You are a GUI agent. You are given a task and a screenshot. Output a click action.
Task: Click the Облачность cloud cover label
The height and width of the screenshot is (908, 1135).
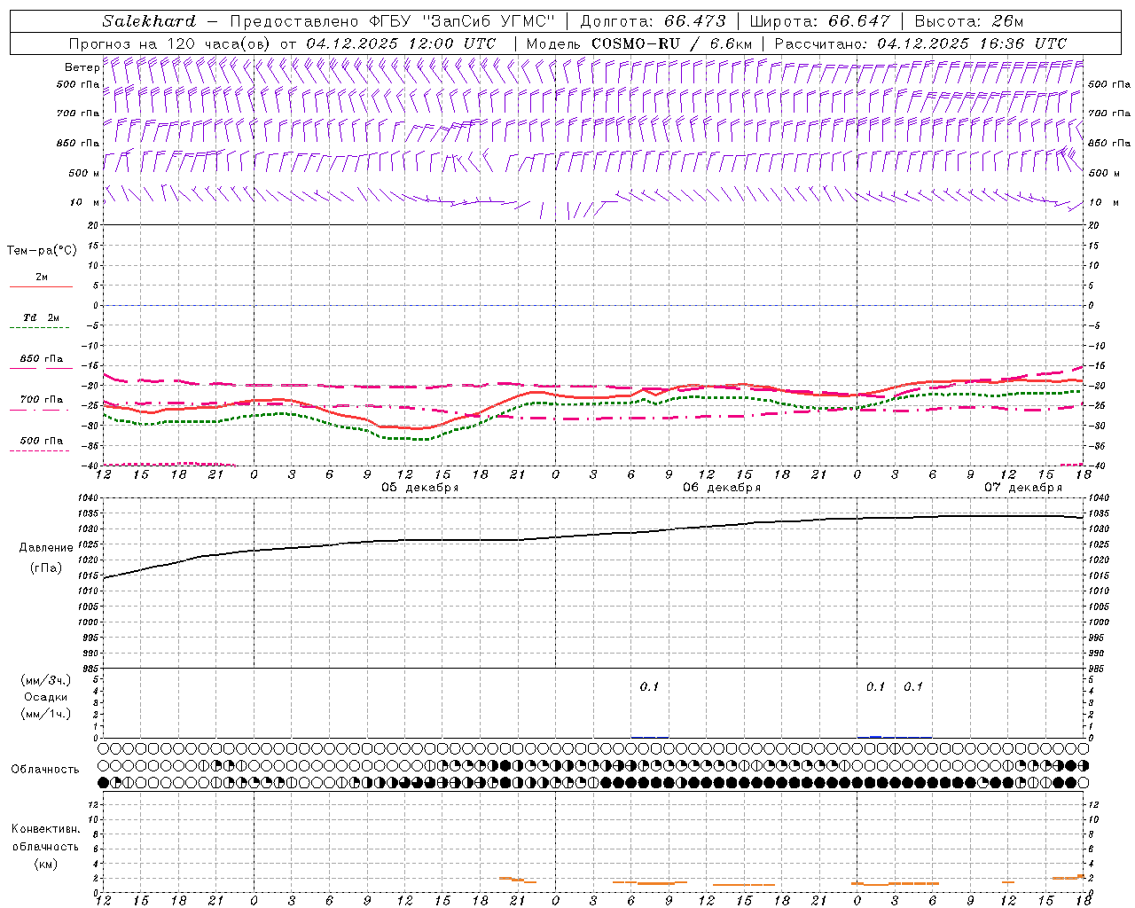pyautogui.click(x=45, y=769)
